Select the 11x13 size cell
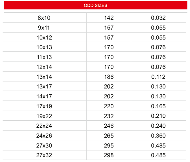This screenshot has height=162, width=190. (x=44, y=57)
